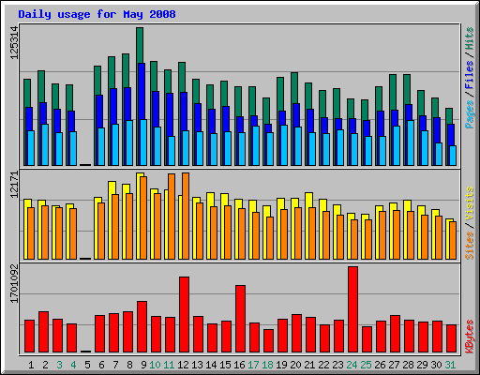Click the red KBytes bar for day 12
The width and height of the screenshot is (480, 375).
(184, 314)
